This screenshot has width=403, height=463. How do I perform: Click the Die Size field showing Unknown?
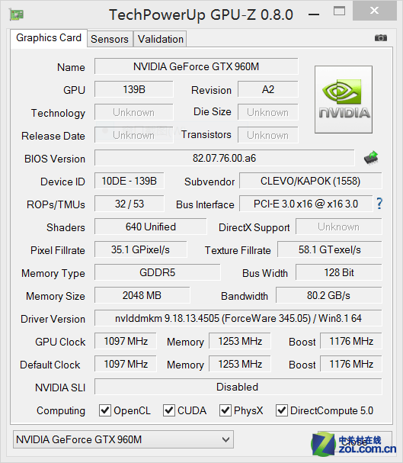tap(268, 112)
